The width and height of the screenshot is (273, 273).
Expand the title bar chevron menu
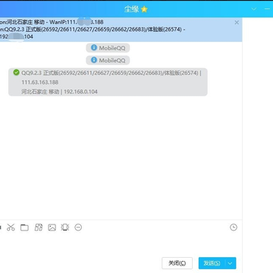point(254,9)
